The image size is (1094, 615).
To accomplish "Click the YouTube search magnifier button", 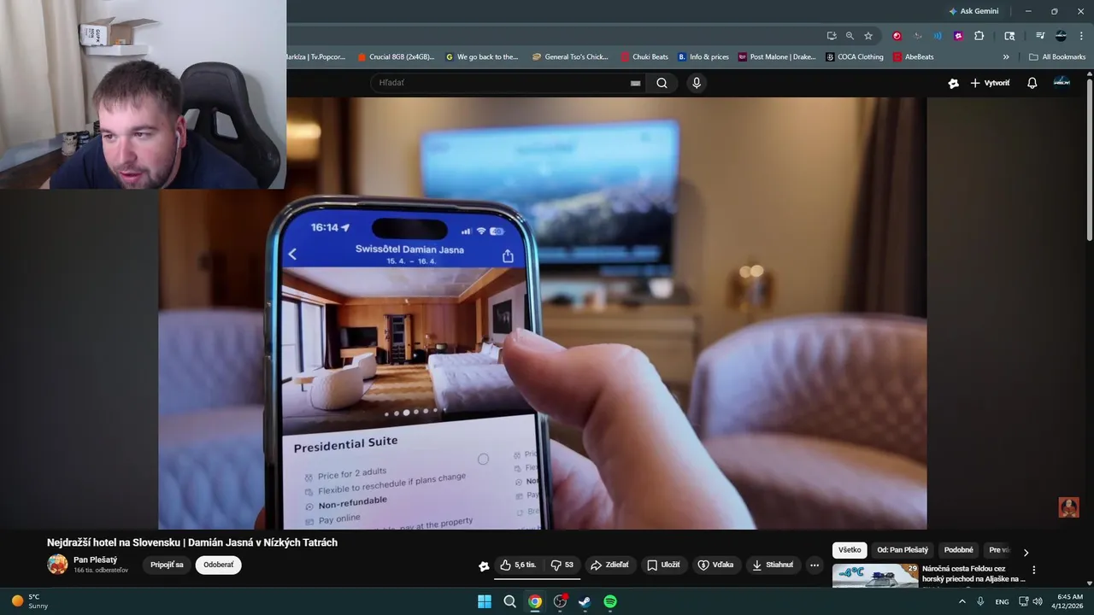I will [x=662, y=83].
